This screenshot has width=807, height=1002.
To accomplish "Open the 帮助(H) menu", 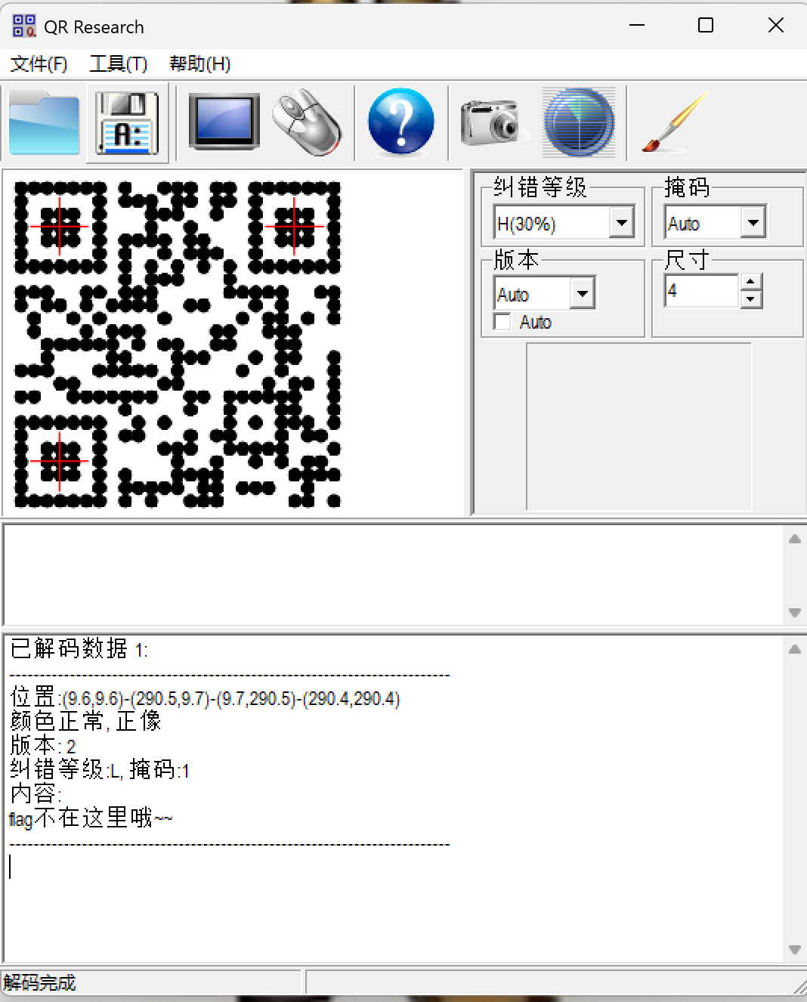I will [199, 64].
